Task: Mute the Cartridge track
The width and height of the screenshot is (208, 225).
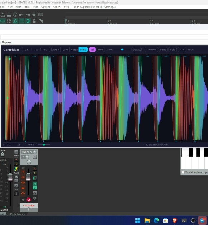Action: pos(35,169)
